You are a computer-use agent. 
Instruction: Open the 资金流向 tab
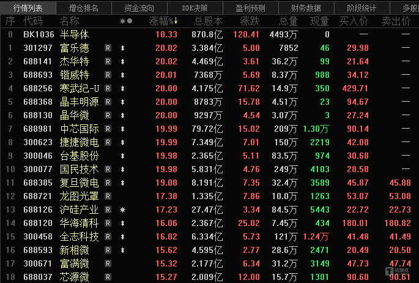[139, 8]
